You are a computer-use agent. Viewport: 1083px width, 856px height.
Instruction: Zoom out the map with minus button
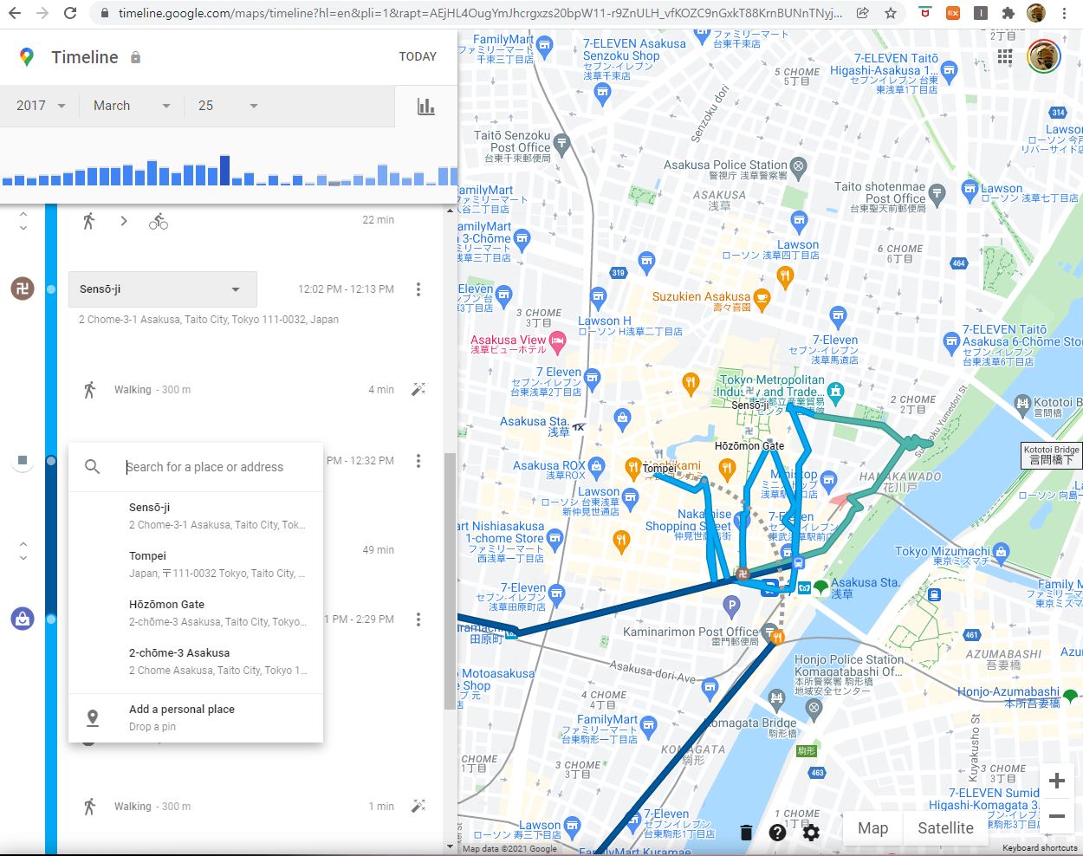tap(1057, 816)
